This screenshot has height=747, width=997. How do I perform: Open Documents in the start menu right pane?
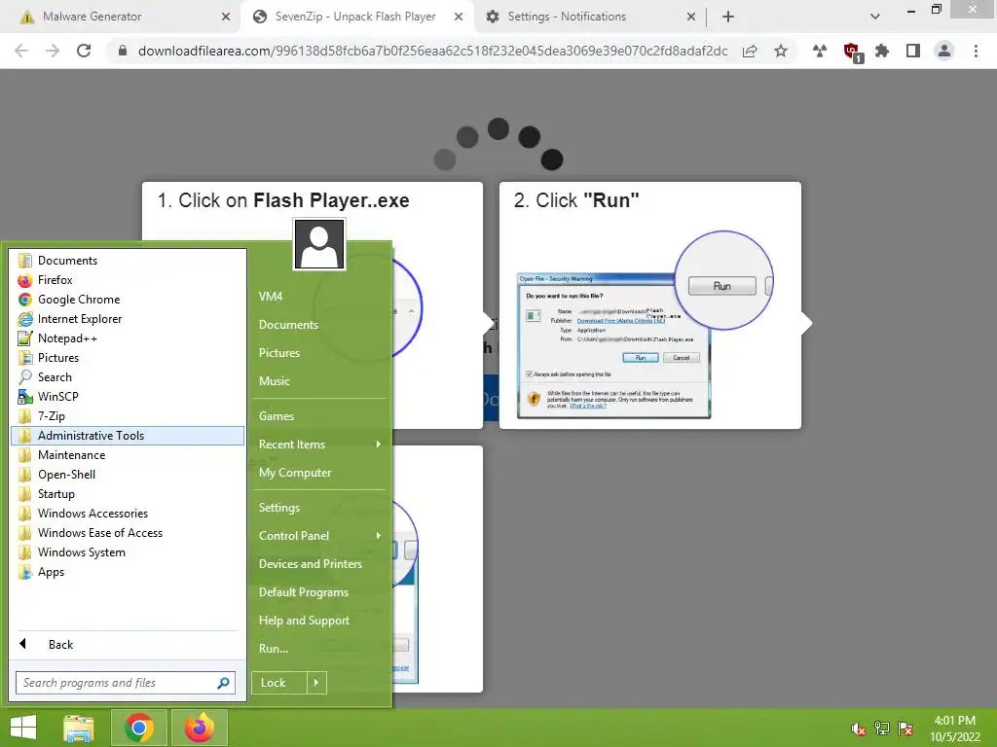click(319, 325)
